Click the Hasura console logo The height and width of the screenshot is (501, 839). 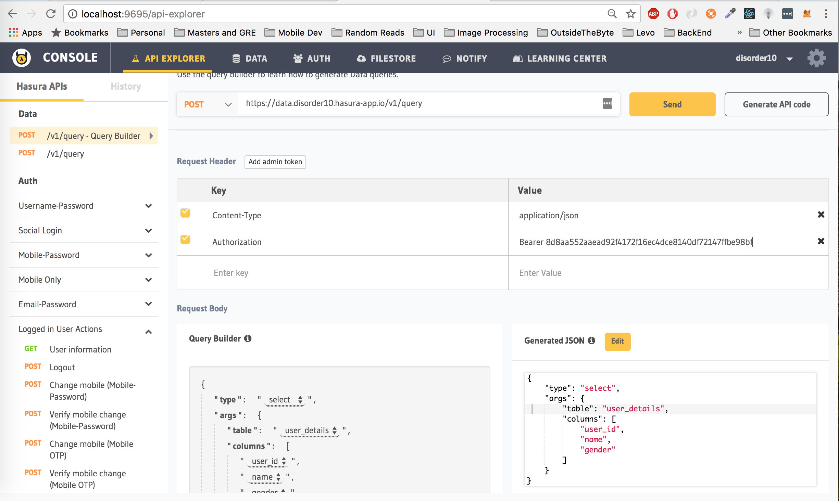pos(22,57)
